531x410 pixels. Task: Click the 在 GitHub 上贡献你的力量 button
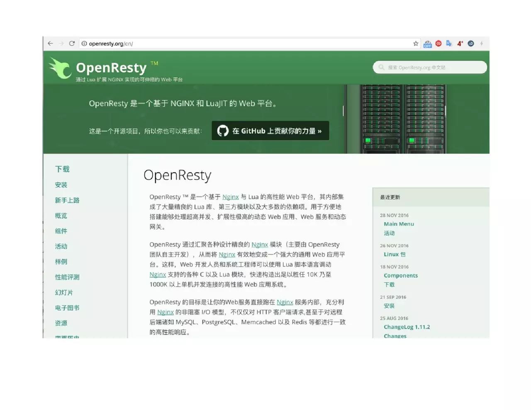coord(270,131)
